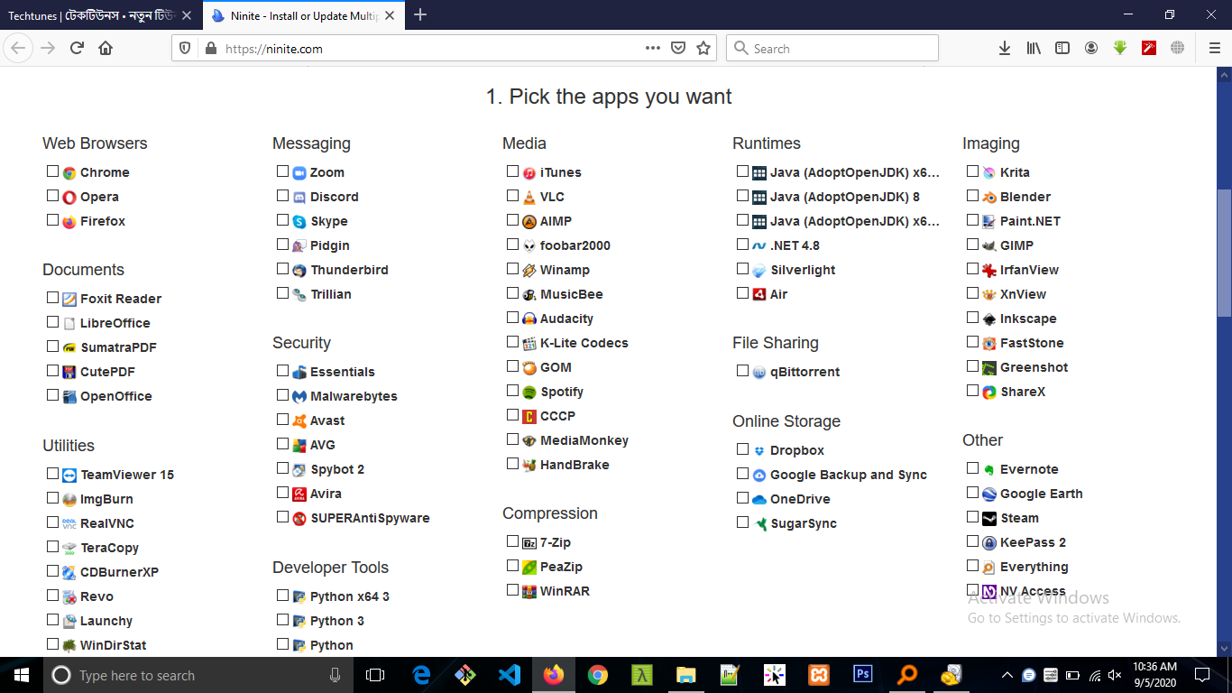This screenshot has width=1232, height=693.
Task: Bookmark this page with the star icon
Action: [x=703, y=49]
